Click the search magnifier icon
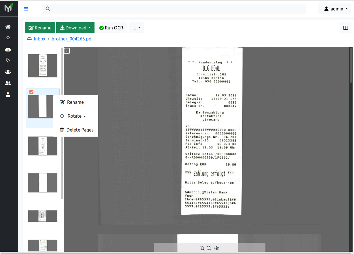The width and height of the screenshot is (354, 254). [48, 9]
